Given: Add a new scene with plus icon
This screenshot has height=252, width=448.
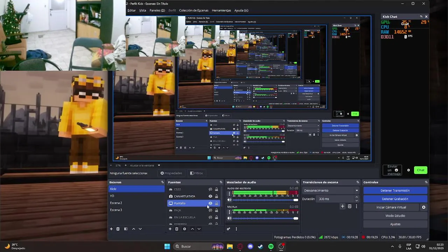Looking at the screenshot, I should (x=111, y=229).
